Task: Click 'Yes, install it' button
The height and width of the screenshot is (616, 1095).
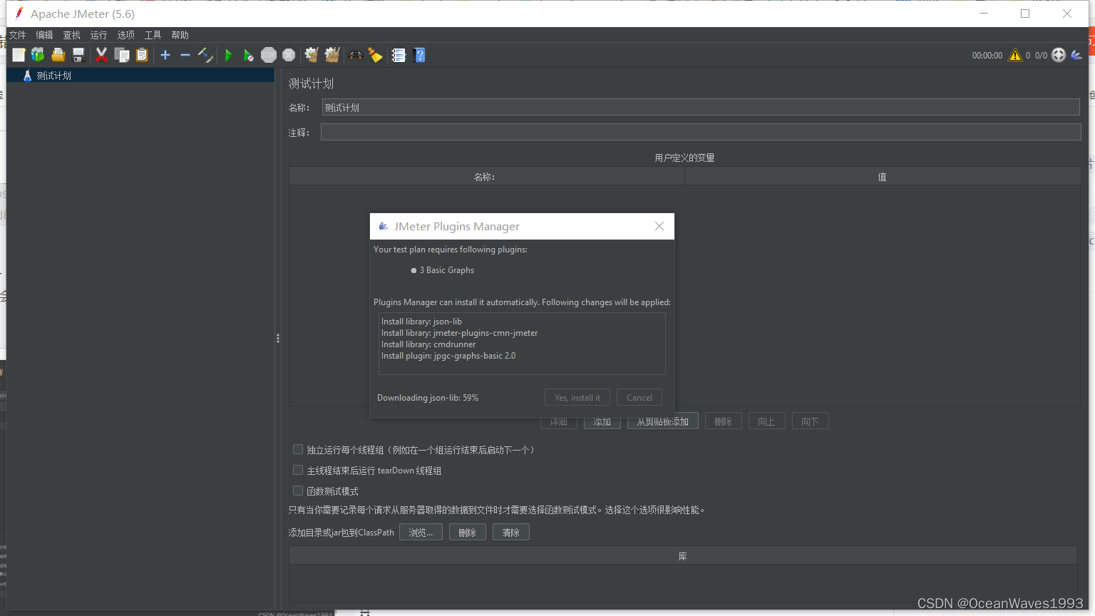Action: click(577, 398)
